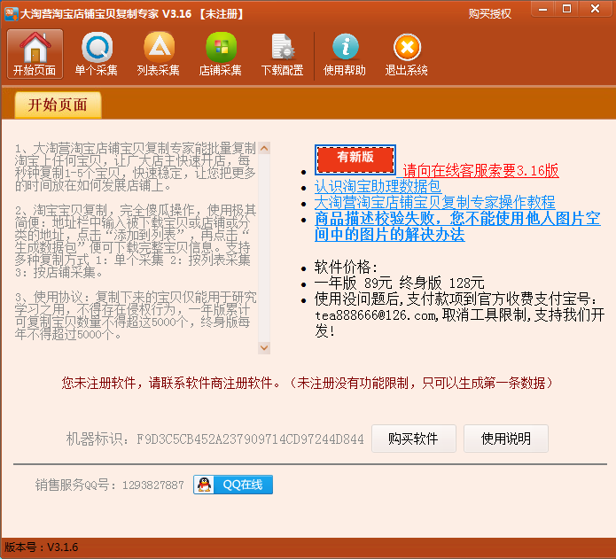Open the 商品描述校验失败 solution link

(x=456, y=225)
